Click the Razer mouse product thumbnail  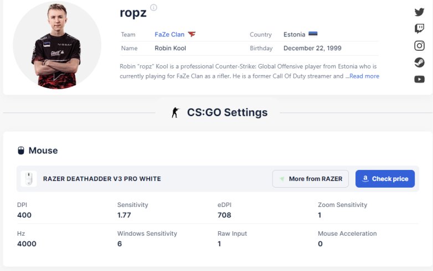pos(29,179)
